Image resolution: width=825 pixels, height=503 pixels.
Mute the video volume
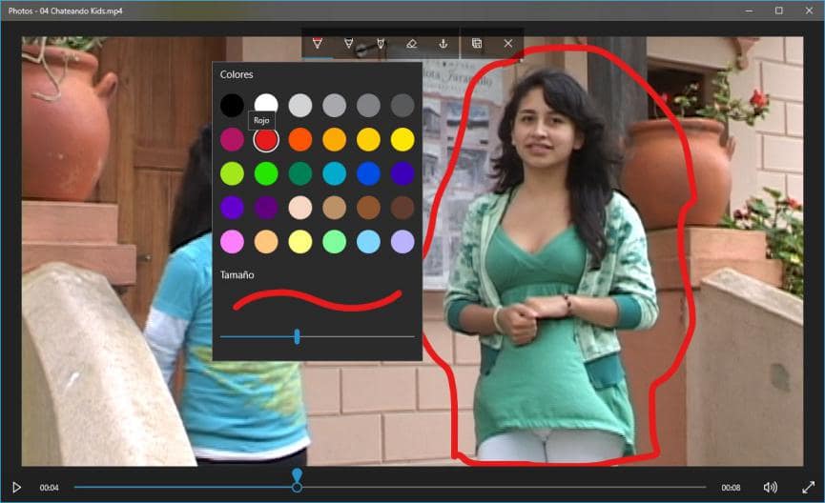click(x=770, y=487)
